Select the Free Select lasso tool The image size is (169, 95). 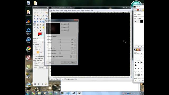40,13
